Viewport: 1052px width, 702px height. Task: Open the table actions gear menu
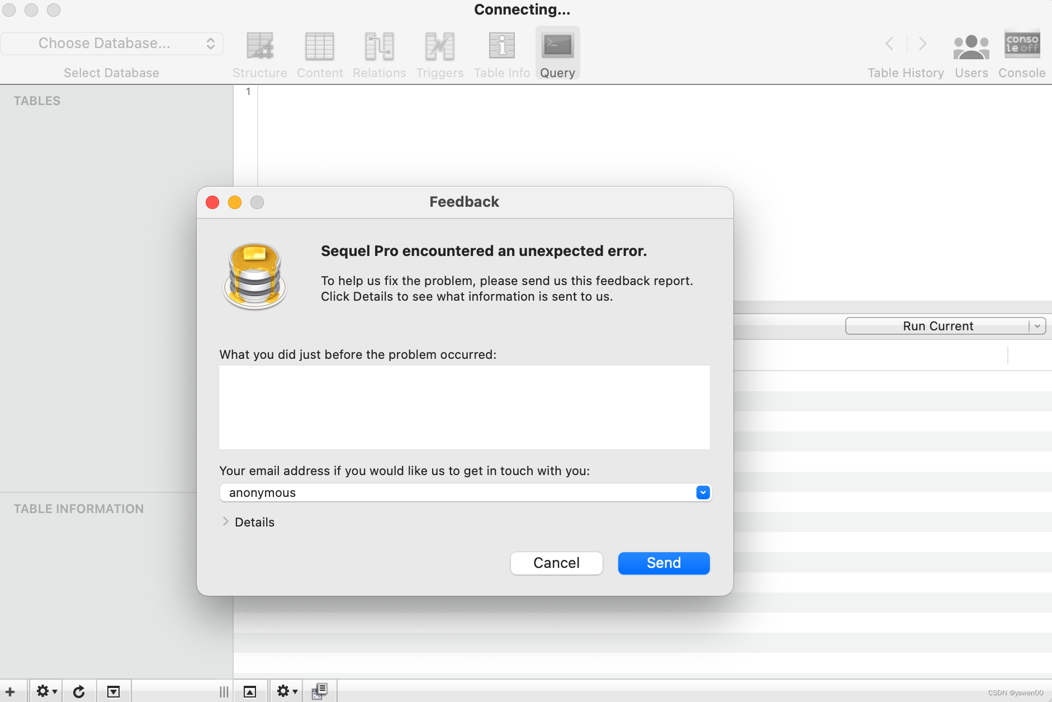pyautogui.click(x=46, y=692)
